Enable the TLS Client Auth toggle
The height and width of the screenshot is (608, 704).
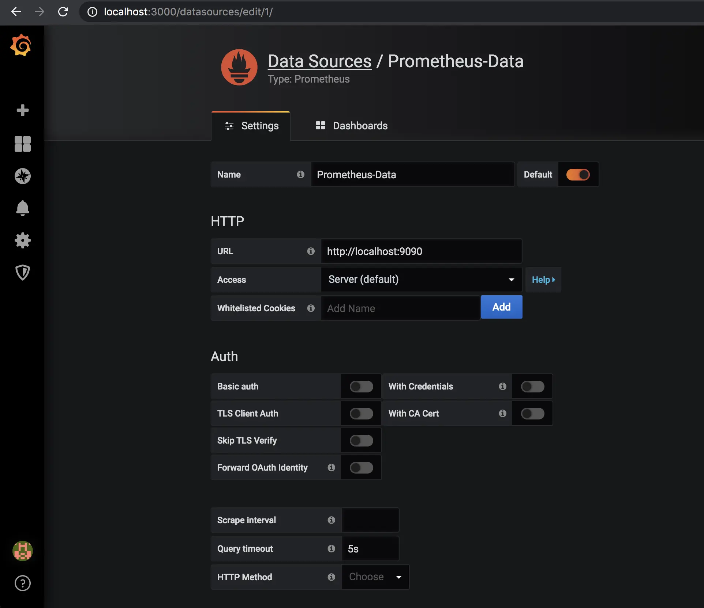[362, 413]
